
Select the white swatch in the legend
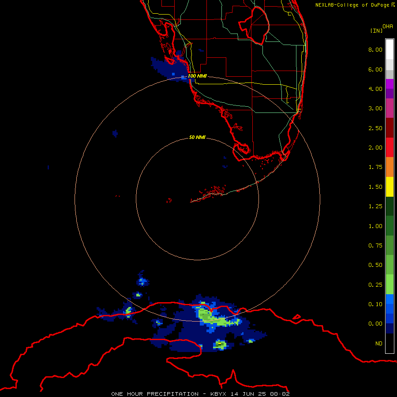(390, 49)
